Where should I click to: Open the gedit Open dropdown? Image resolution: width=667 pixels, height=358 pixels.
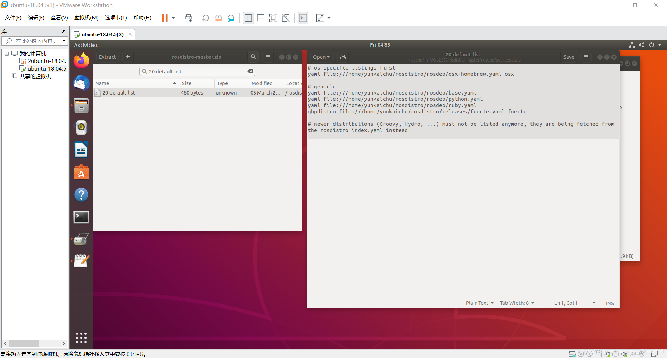(321, 57)
